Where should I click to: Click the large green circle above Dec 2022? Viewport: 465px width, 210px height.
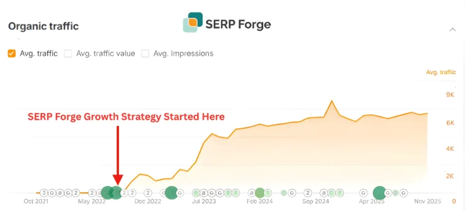[x=171, y=193]
